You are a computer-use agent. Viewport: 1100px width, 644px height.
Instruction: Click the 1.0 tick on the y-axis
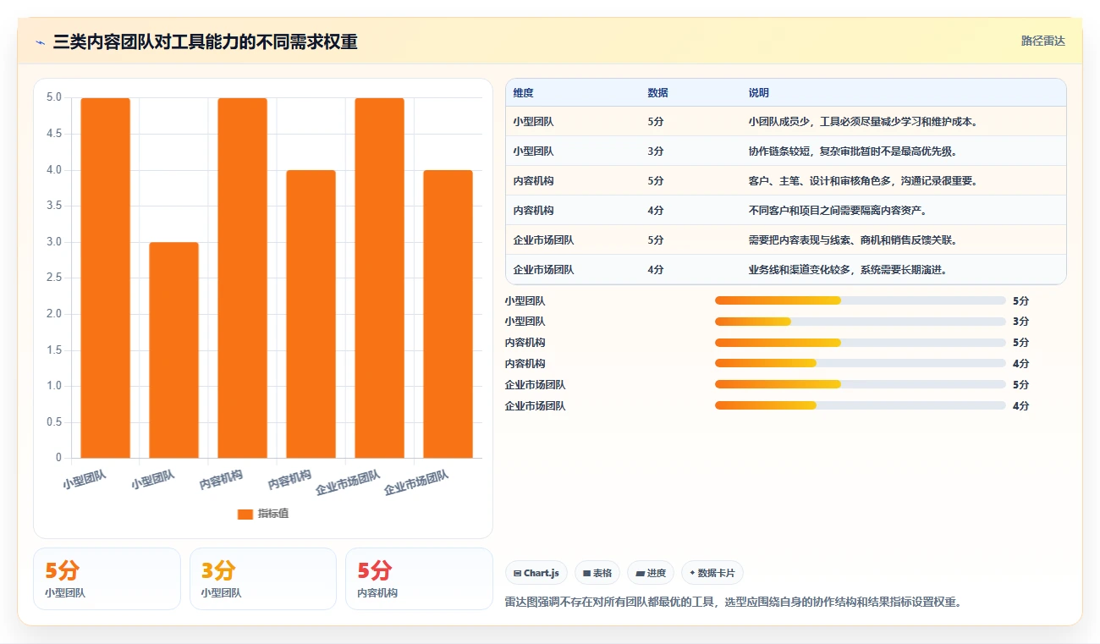pos(53,386)
